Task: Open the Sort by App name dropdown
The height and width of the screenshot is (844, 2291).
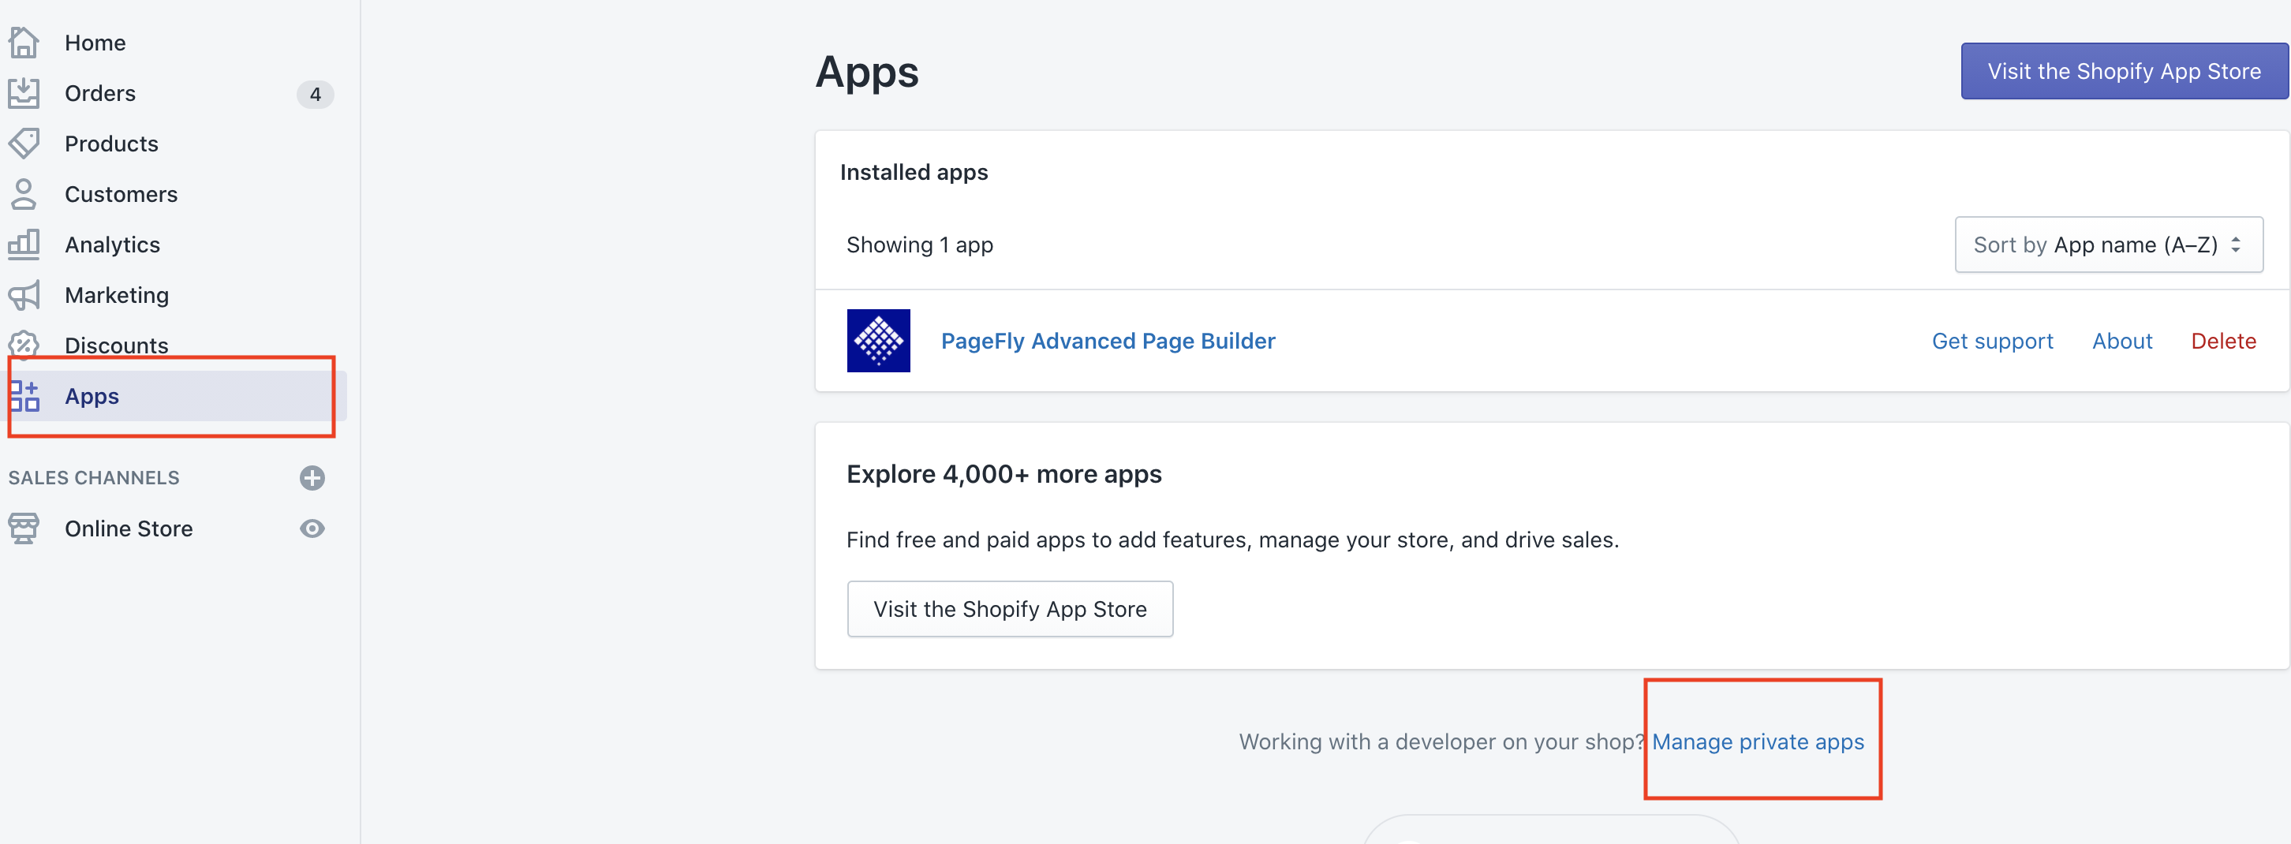Action: point(2108,245)
